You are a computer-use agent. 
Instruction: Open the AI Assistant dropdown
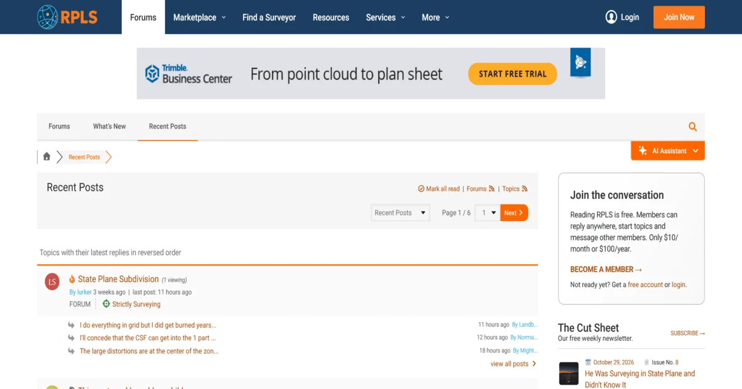coord(668,151)
